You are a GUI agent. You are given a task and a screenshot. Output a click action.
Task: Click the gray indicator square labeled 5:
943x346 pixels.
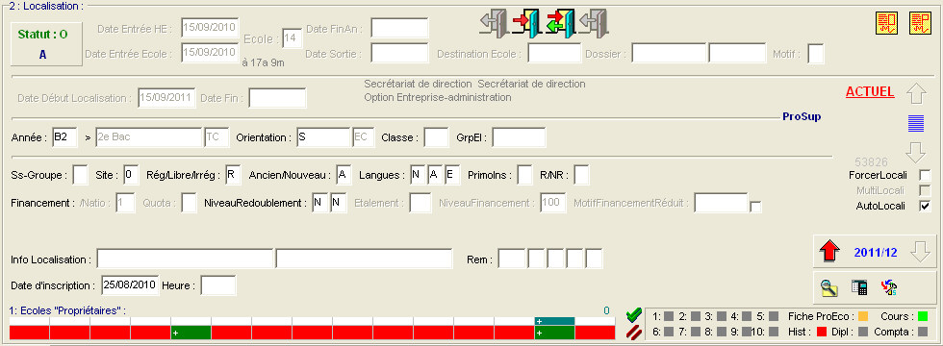pyautogui.click(x=775, y=316)
